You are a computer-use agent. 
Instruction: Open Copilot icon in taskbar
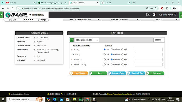(x=48, y=99)
